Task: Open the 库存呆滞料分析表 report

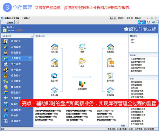Action: [x=138, y=109]
